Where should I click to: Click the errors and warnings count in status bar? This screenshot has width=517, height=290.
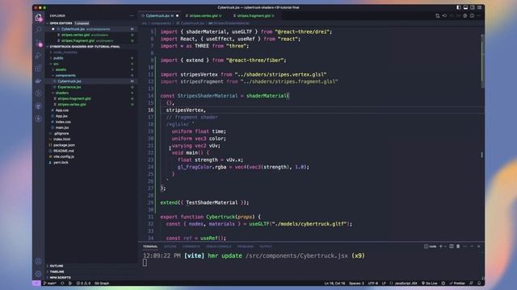[83, 283]
